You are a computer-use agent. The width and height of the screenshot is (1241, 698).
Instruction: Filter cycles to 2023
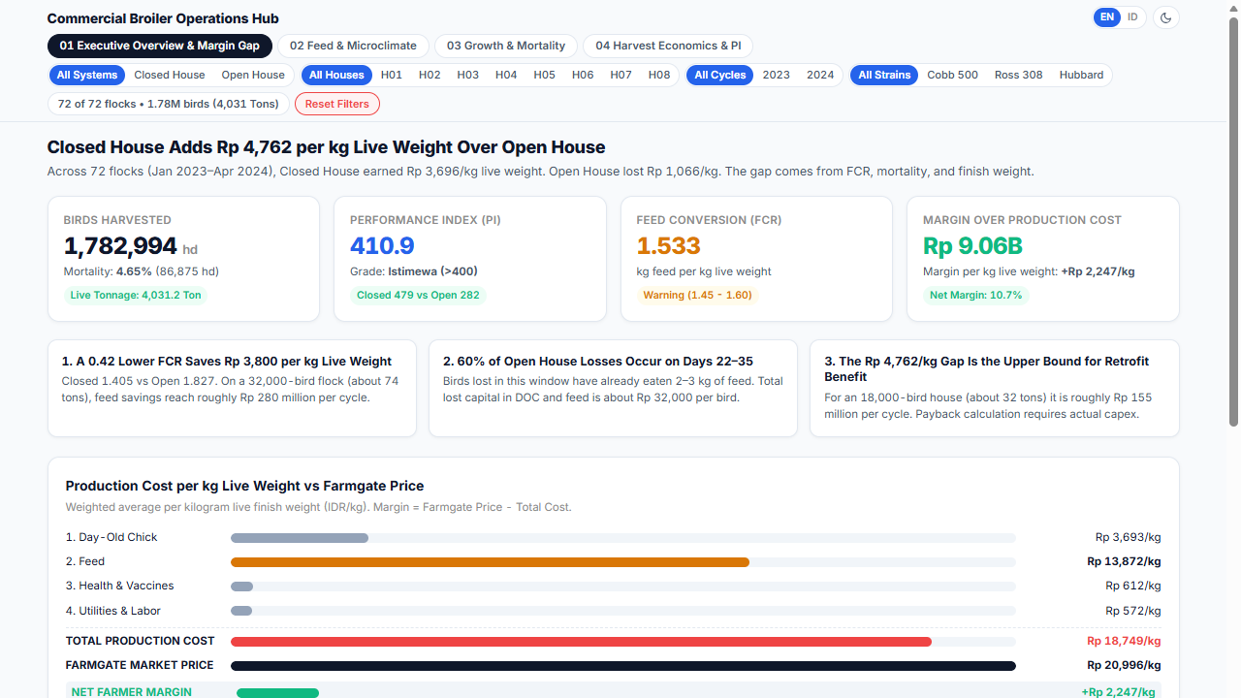[x=777, y=75]
